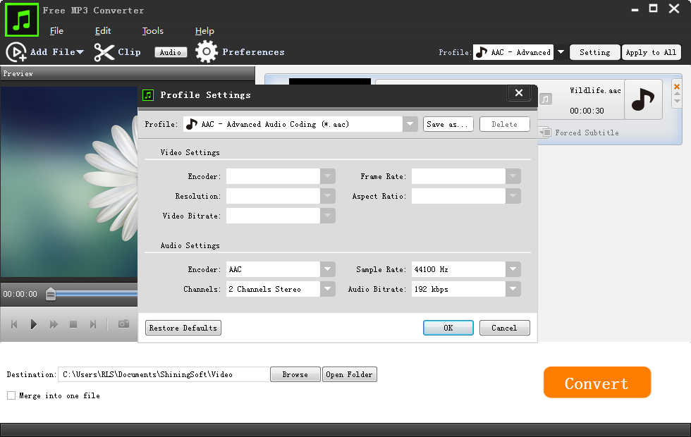Click the playback progress slider
This screenshot has width=691, height=437.
click(51, 295)
